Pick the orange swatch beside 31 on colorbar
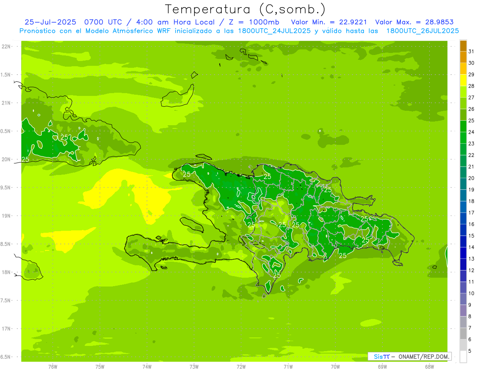 (463, 46)
